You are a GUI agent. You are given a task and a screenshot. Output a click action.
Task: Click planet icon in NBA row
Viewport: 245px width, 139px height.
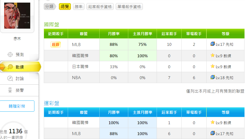(x=212, y=77)
